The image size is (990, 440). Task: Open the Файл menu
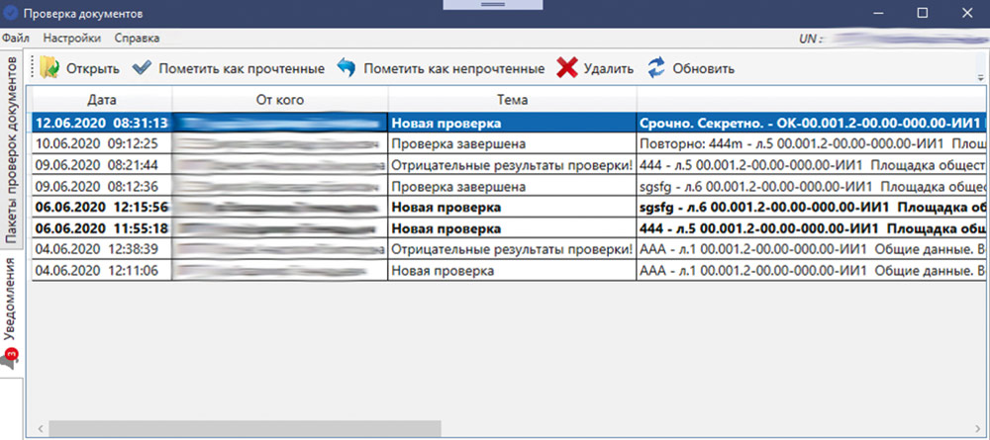tap(15, 39)
